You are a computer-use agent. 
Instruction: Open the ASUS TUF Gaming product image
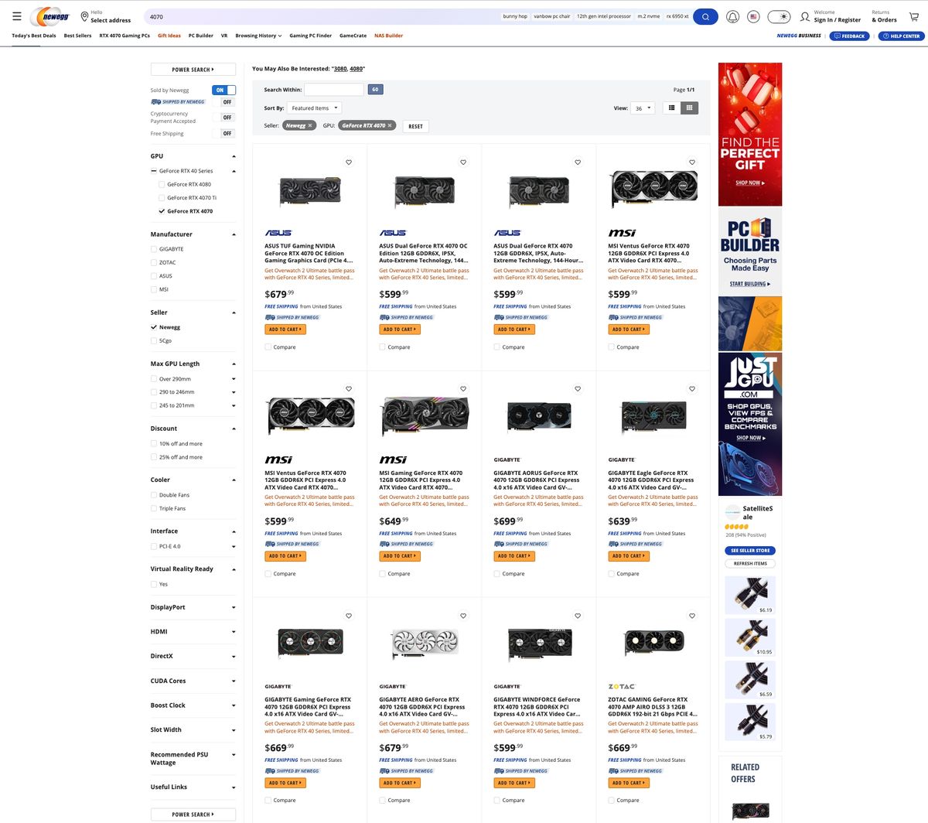[310, 191]
